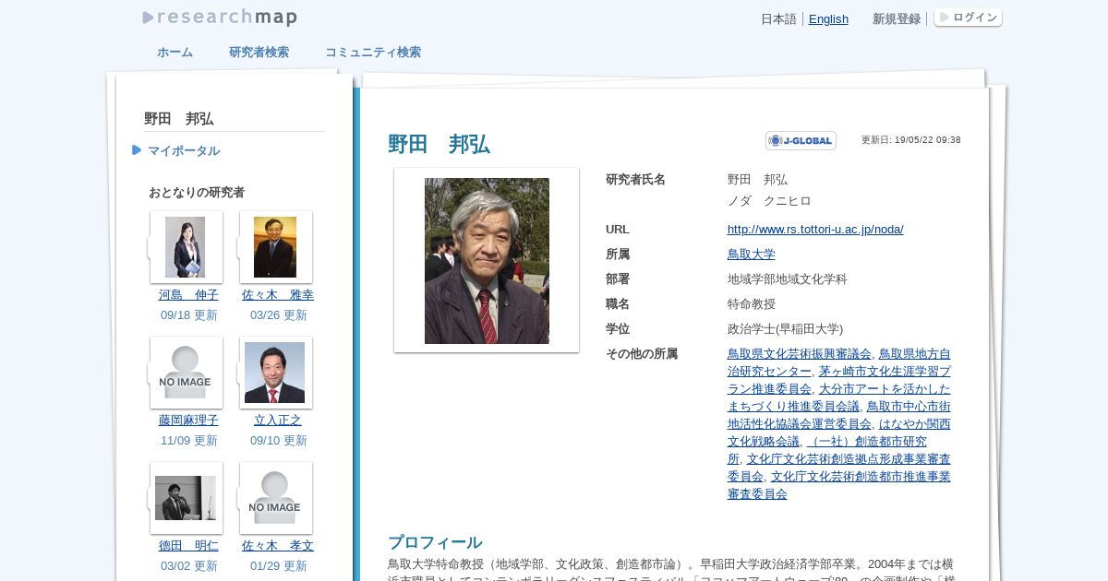Image resolution: width=1108 pixels, height=581 pixels.
Task: Open the J-GLOBAL badge link
Action: (x=801, y=140)
